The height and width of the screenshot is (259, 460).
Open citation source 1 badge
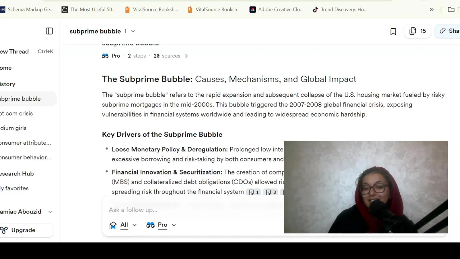pos(254,192)
